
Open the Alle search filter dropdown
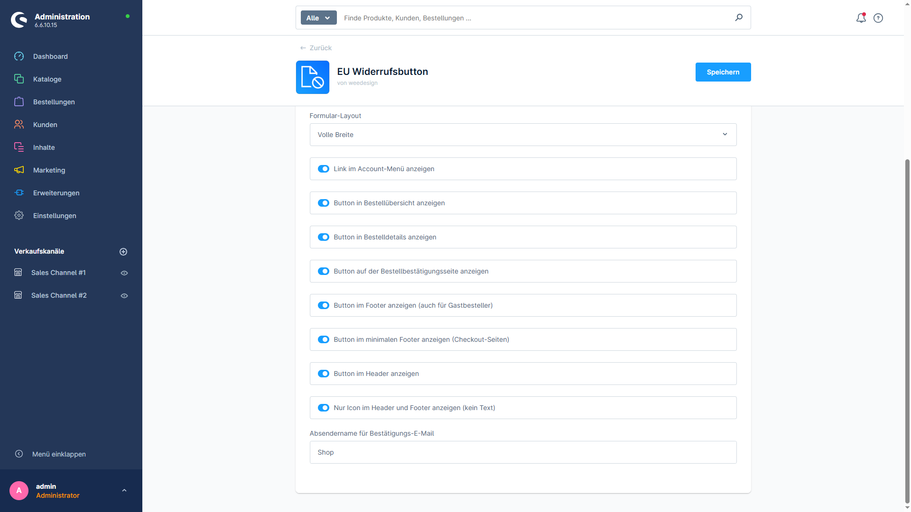[318, 18]
